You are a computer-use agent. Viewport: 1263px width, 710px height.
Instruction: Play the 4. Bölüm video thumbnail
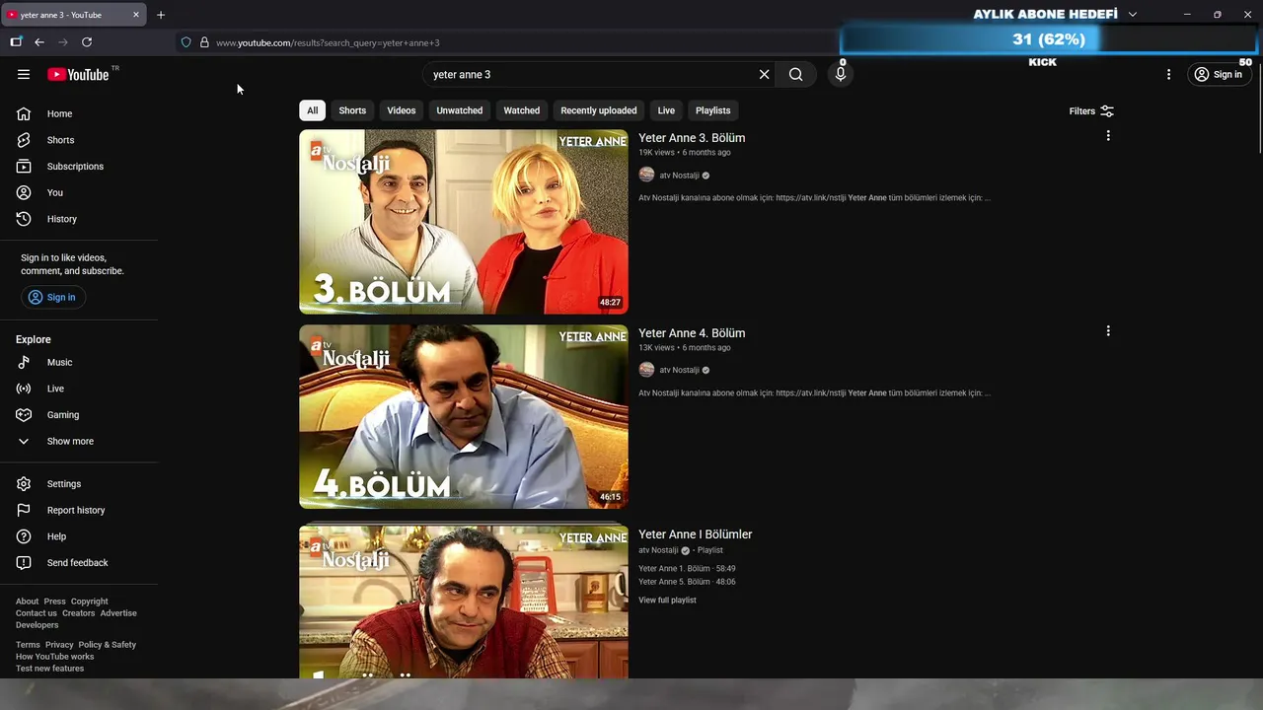[464, 417]
